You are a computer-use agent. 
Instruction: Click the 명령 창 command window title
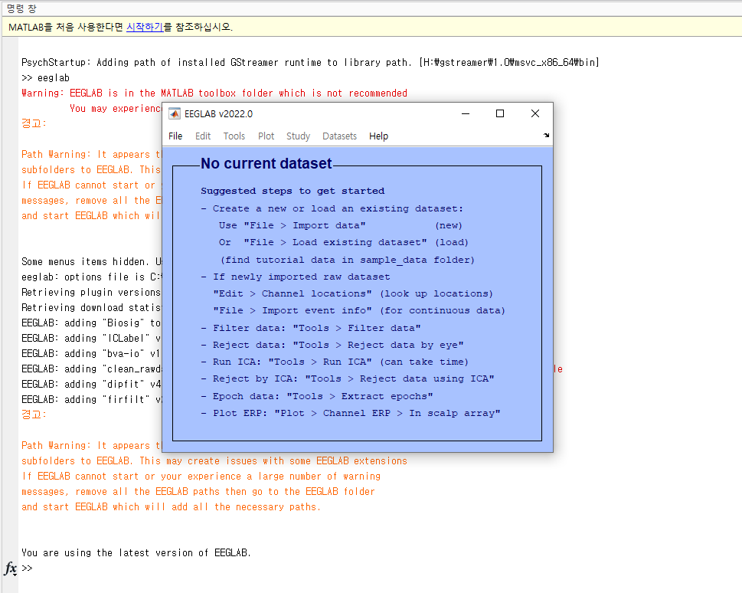[x=21, y=8]
